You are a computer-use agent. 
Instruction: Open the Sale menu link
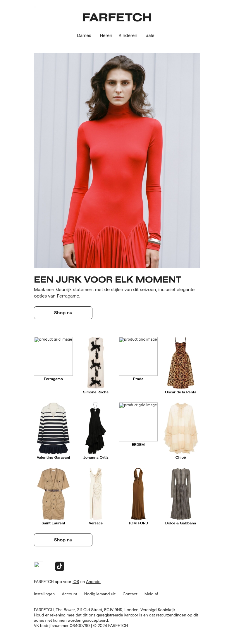pyautogui.click(x=150, y=35)
